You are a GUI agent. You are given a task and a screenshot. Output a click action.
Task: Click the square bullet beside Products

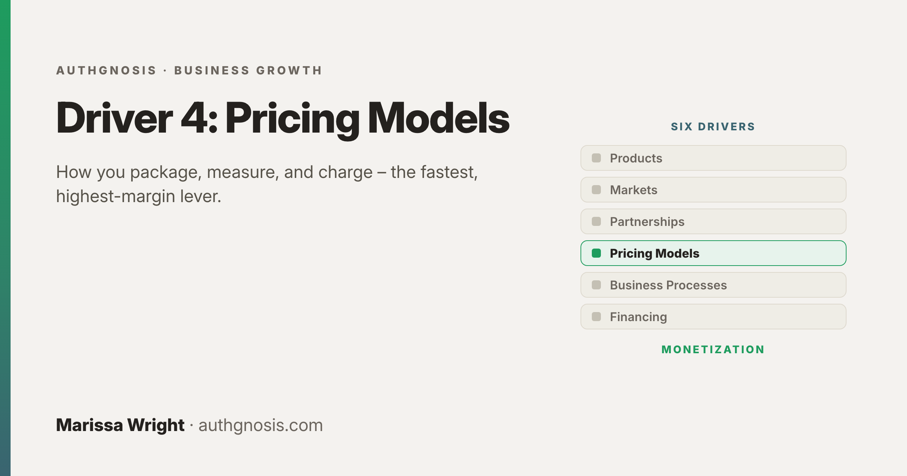[x=596, y=158]
